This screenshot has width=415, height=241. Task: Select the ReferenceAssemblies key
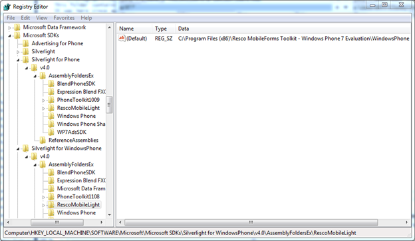tap(73, 140)
